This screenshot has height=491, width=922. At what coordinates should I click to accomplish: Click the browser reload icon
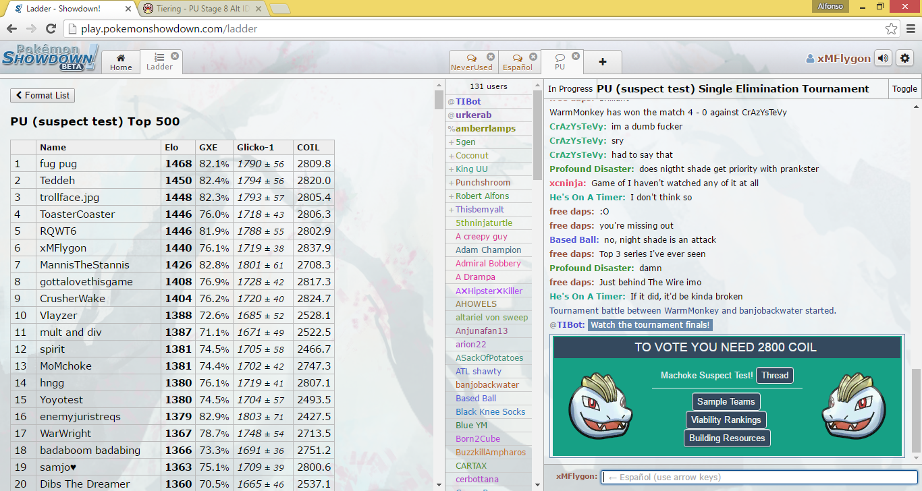pyautogui.click(x=51, y=29)
